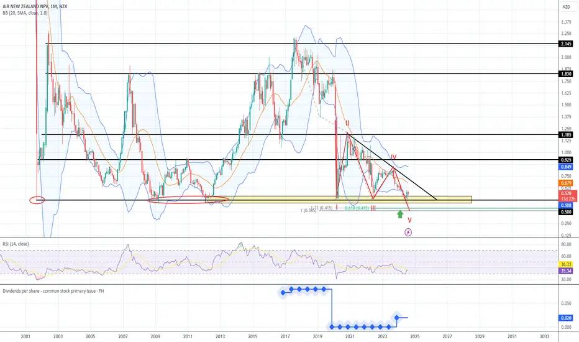
Task: Select the wide red ellipse around 2009–2012 lows
Action: pyautogui.click(x=188, y=200)
